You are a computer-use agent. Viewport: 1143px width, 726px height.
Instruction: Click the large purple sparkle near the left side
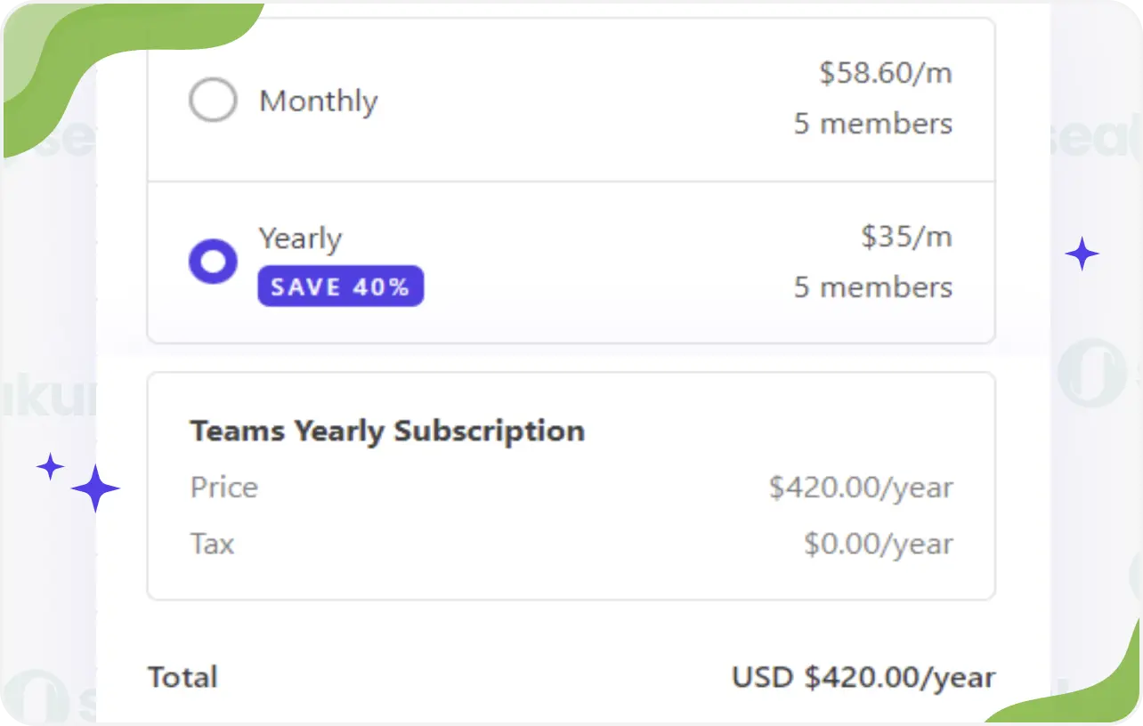(94, 487)
